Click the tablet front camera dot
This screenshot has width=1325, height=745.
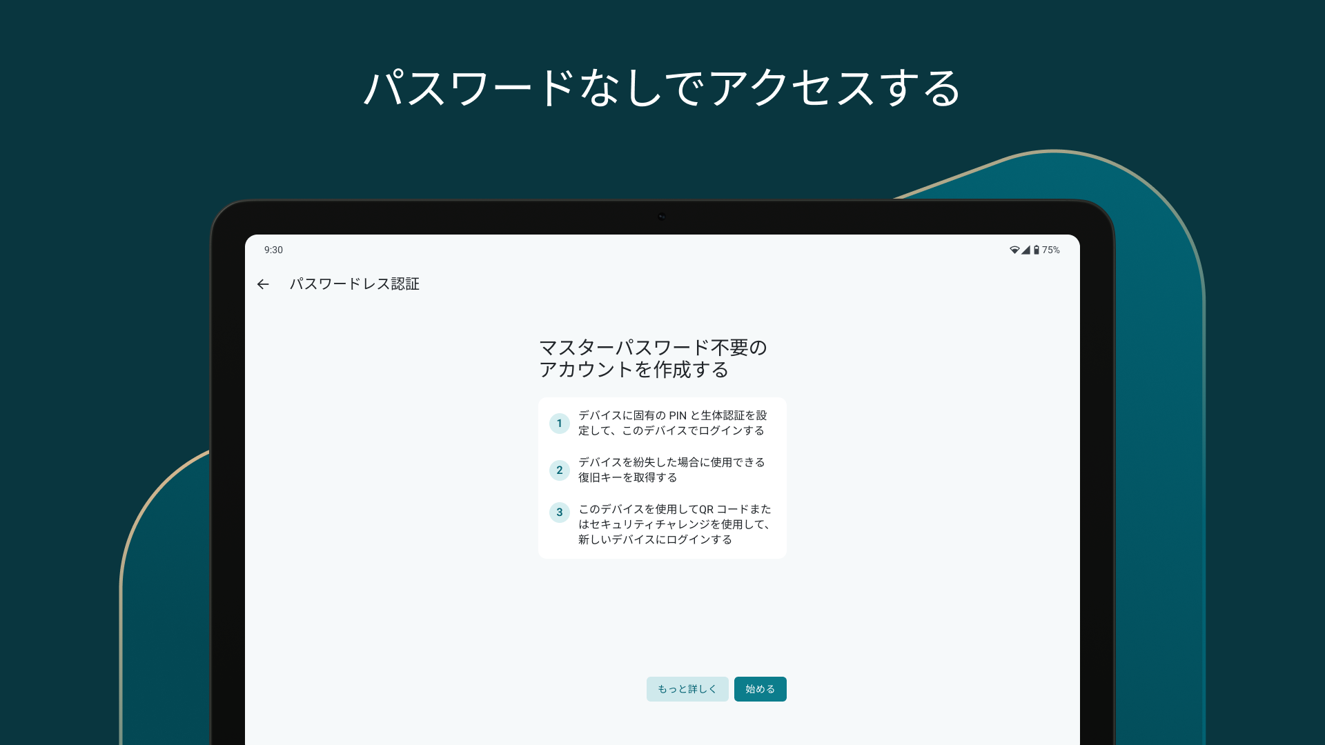[662, 217]
